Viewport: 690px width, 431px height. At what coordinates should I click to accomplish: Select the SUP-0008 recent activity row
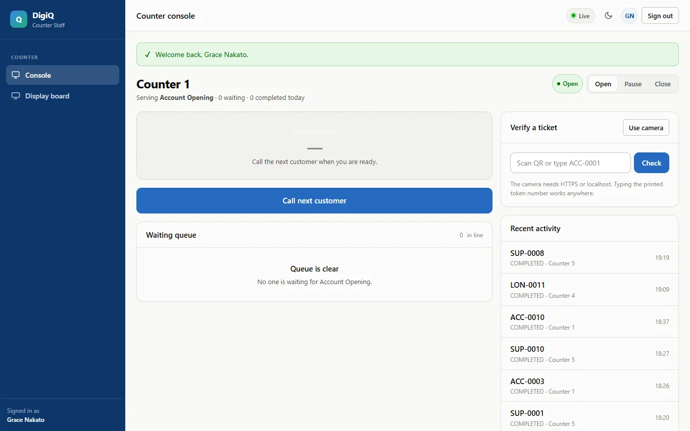pos(589,257)
